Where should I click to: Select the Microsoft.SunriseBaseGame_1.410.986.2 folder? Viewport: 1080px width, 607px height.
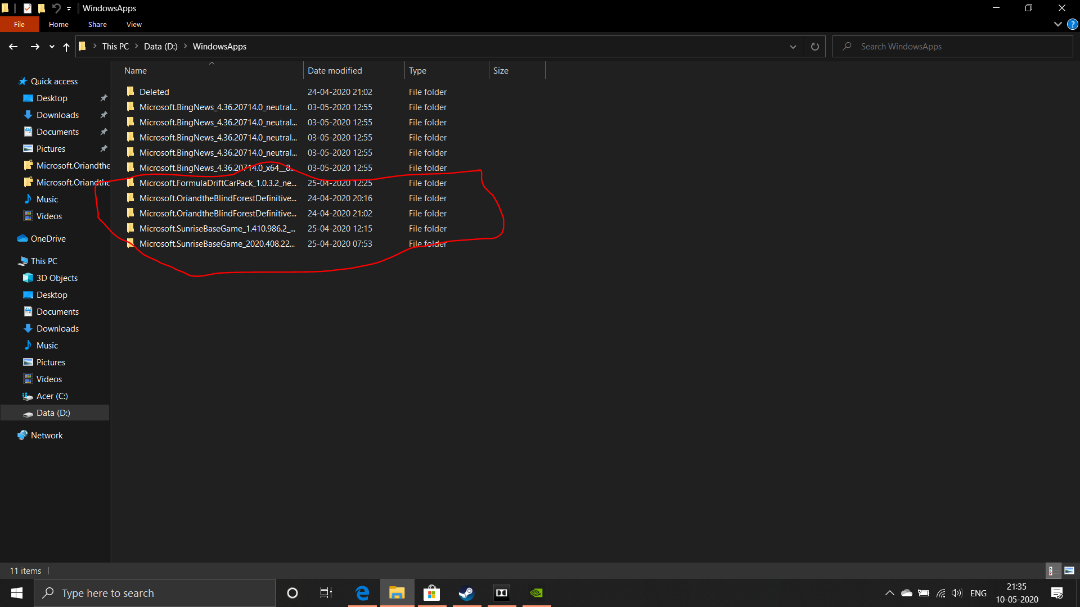(217, 228)
